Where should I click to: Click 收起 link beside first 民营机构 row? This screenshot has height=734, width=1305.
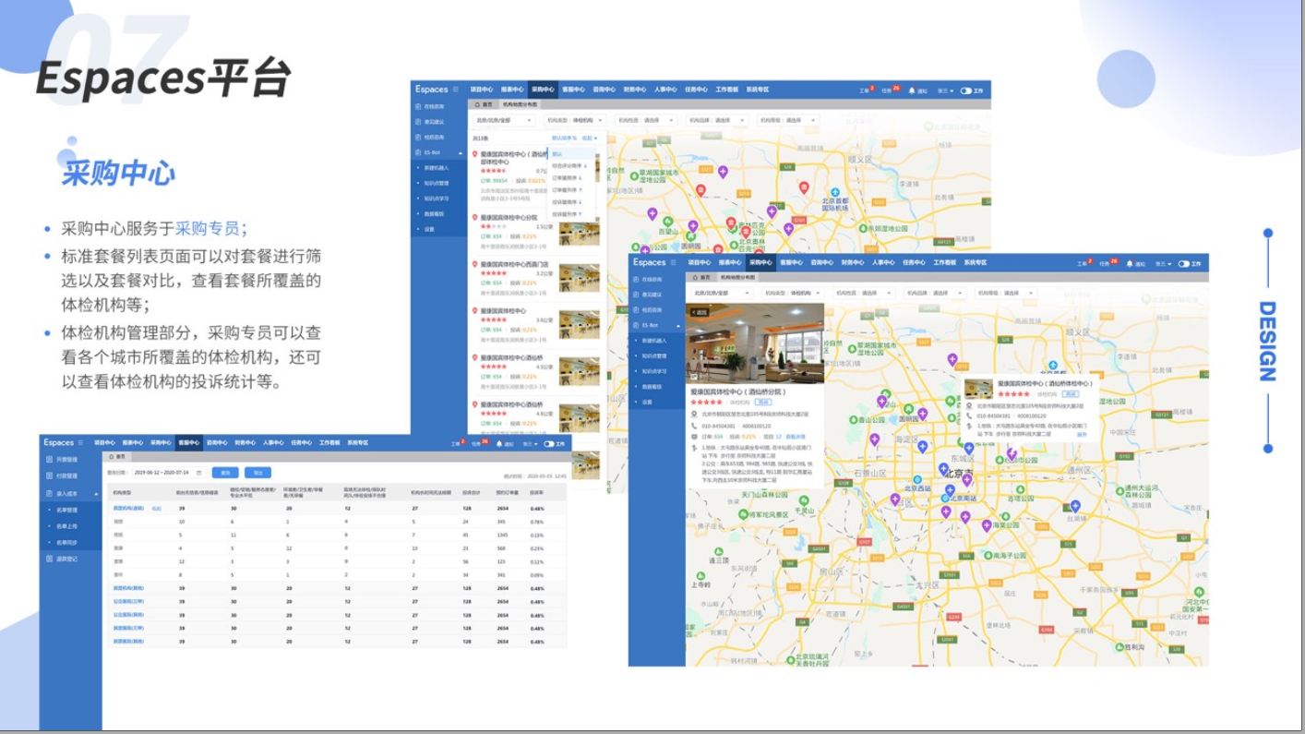(157, 508)
